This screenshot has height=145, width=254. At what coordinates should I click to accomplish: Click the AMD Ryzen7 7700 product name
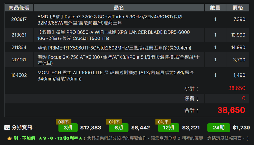tap(110, 20)
